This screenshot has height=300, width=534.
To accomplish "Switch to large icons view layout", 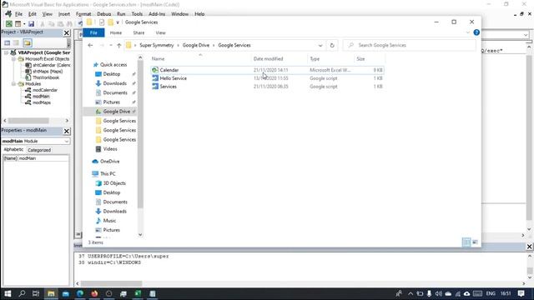I will point(475,242).
